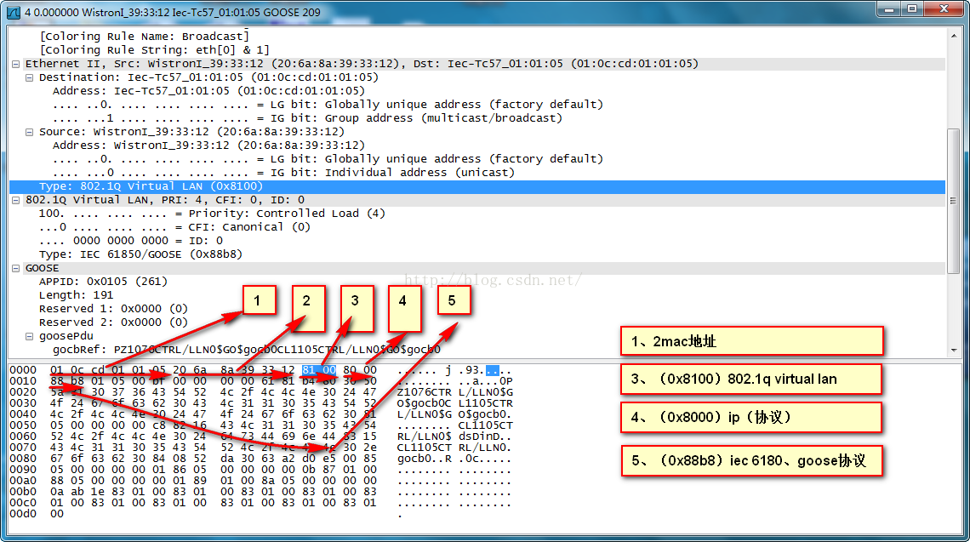Select the Individual address (unicast) IG bit row

click(x=283, y=173)
